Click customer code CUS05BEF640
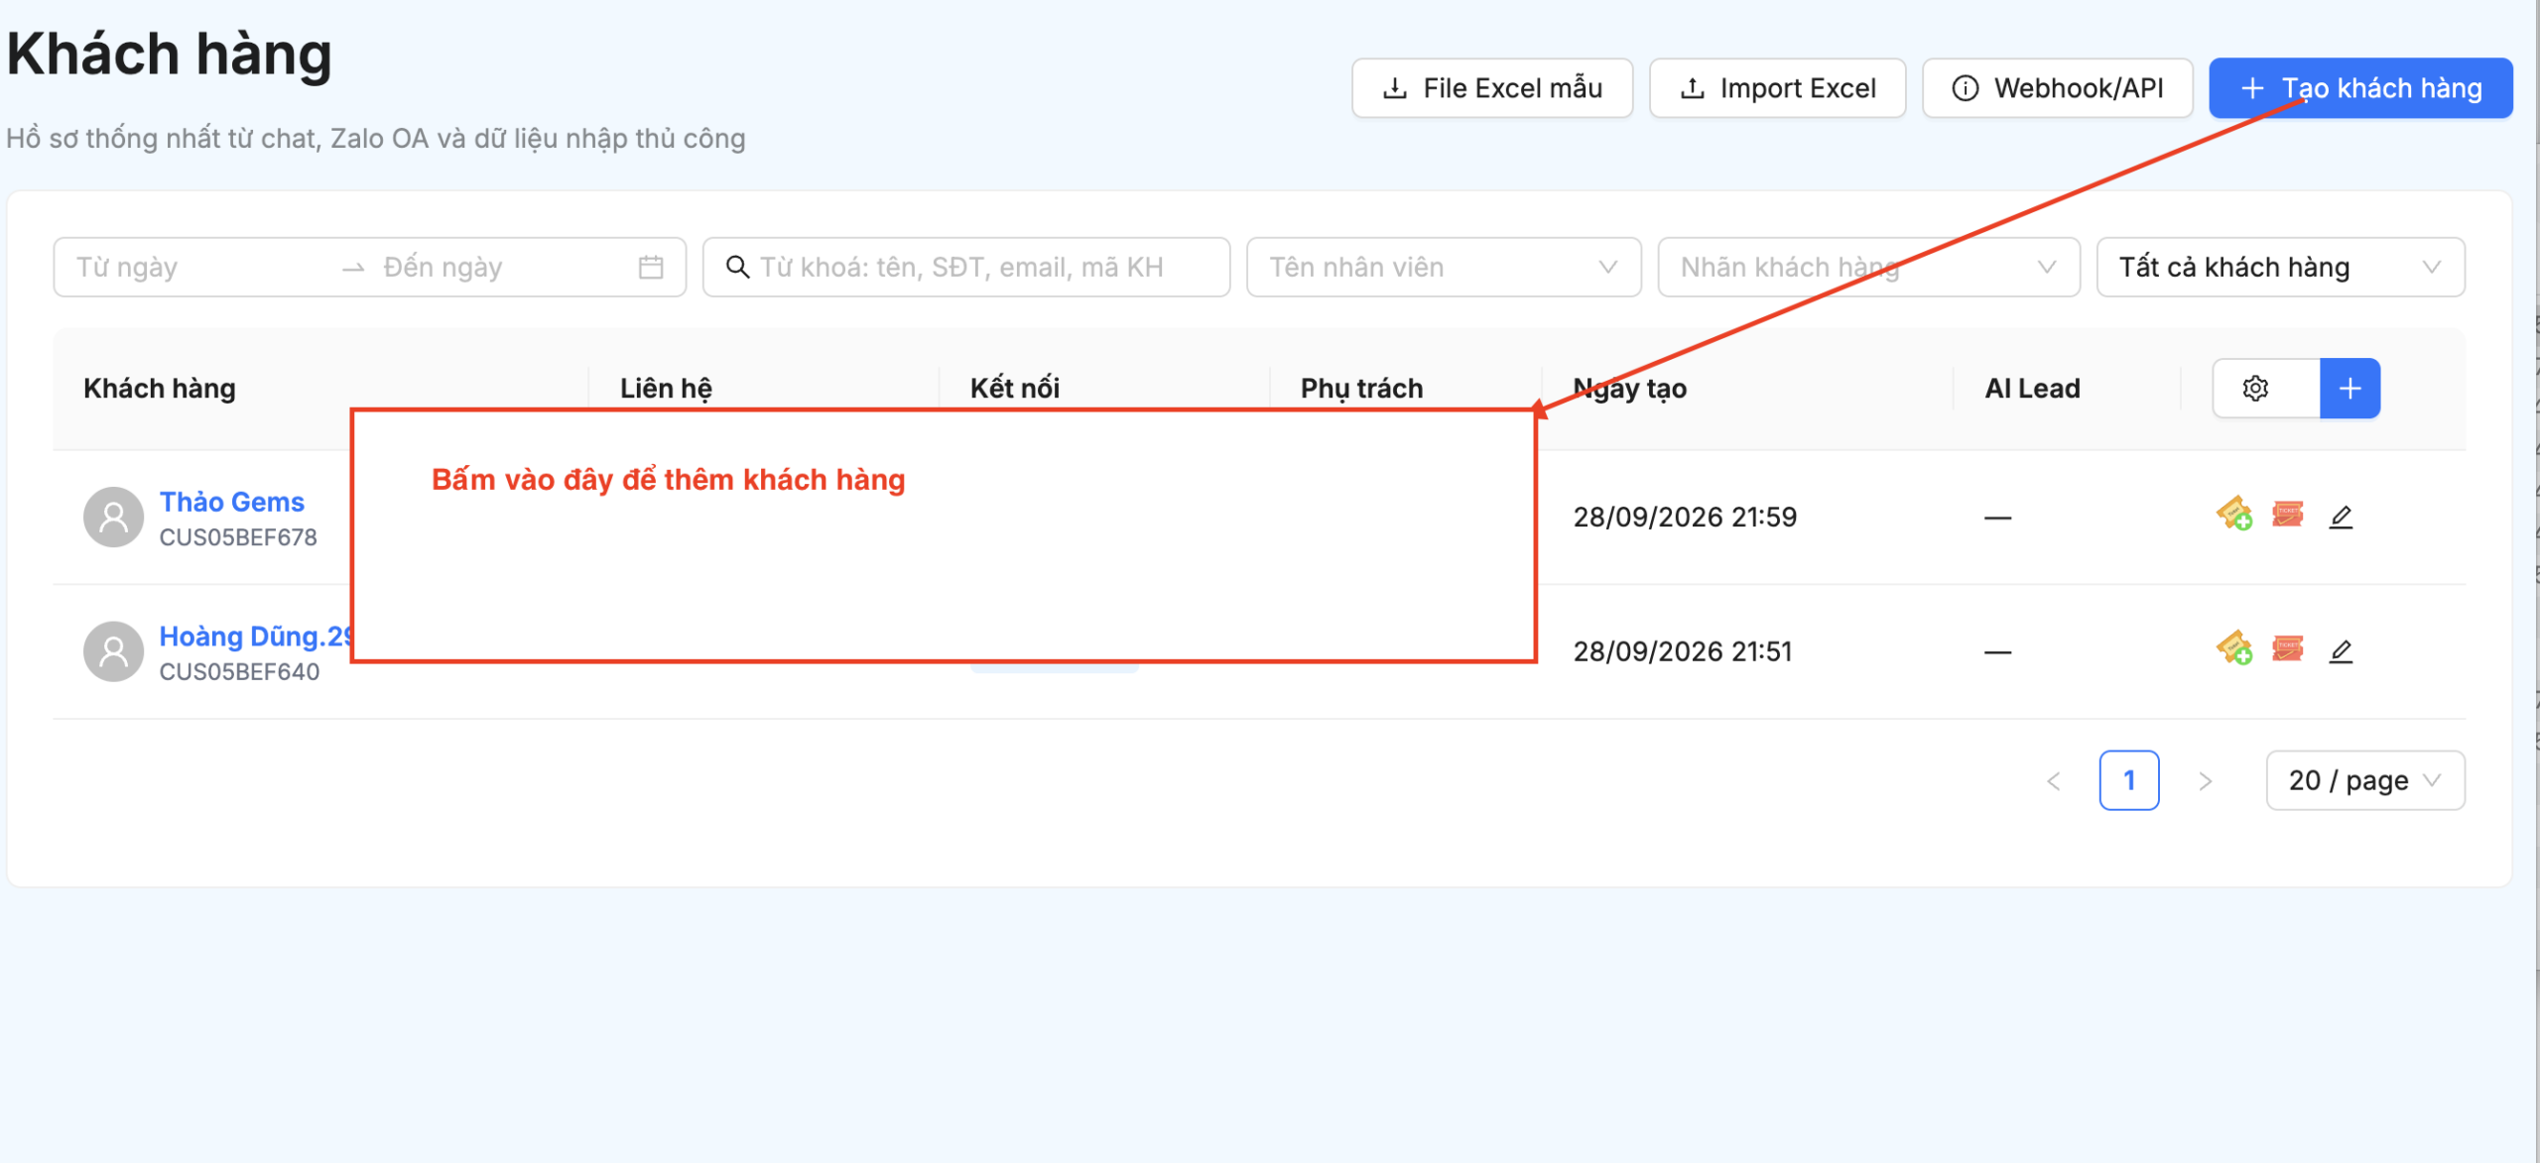This screenshot has height=1163, width=2540. click(239, 672)
